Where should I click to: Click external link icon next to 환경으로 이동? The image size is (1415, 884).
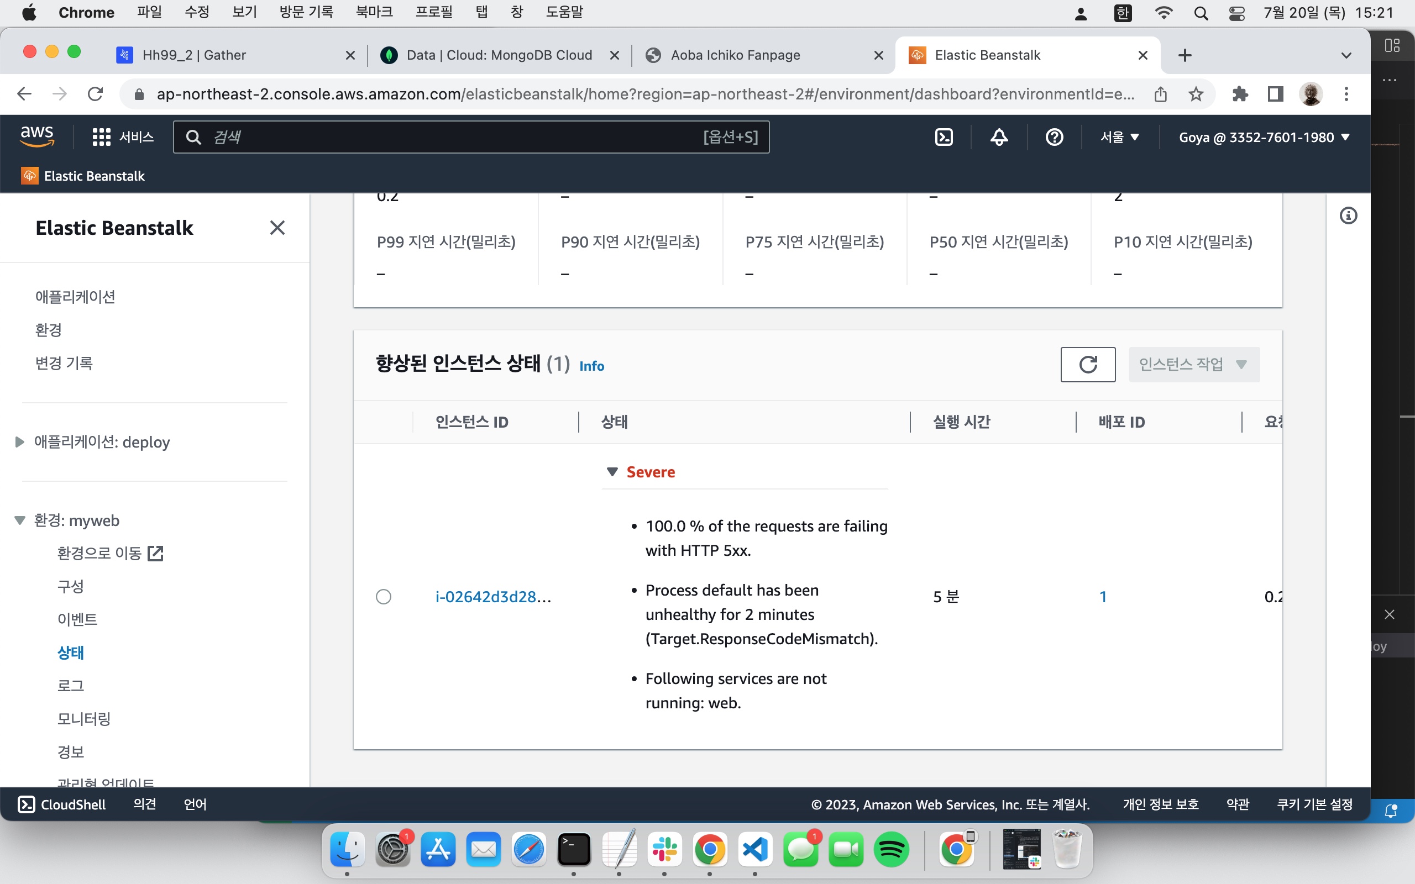[x=155, y=553]
